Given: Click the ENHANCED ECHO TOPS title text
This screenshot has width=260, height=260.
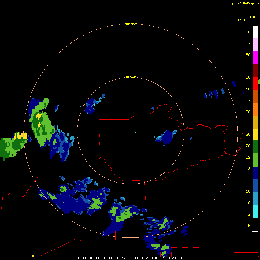Looking at the screenshot, I should tap(101, 258).
